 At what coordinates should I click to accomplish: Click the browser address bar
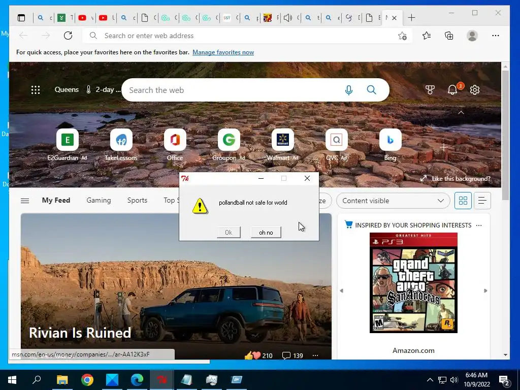247,36
